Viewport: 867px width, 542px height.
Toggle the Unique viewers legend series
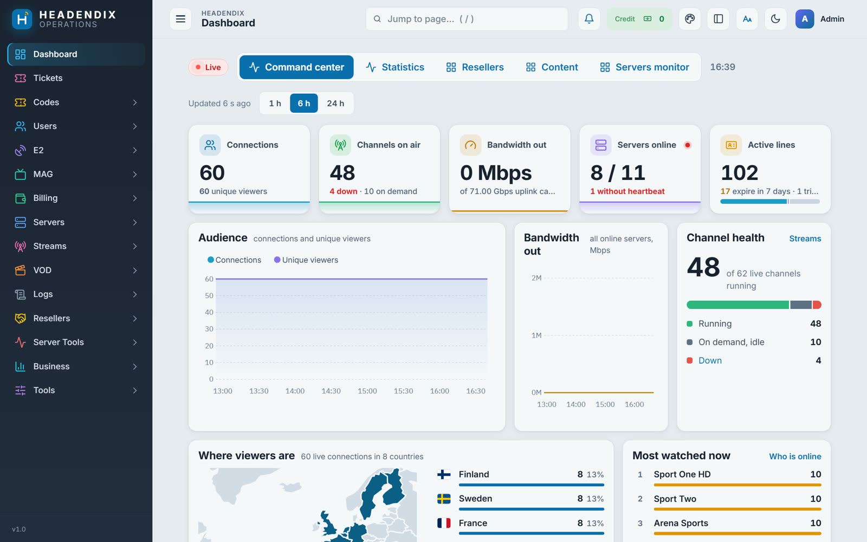306,260
